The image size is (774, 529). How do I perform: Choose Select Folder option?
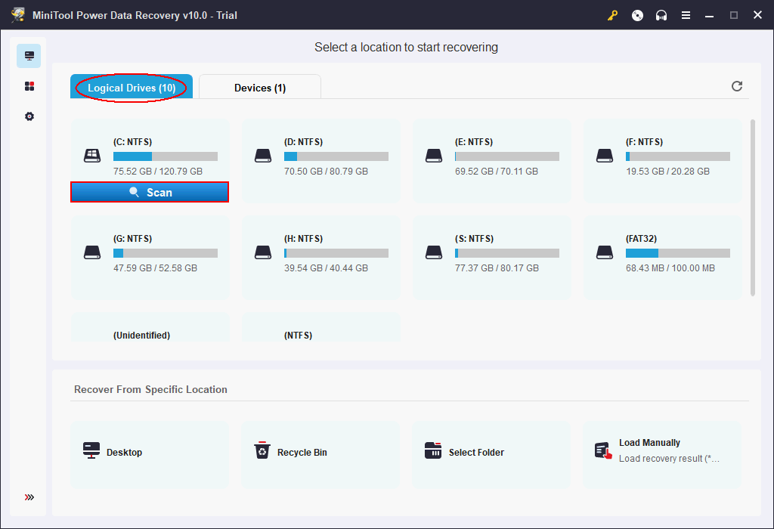tap(491, 452)
